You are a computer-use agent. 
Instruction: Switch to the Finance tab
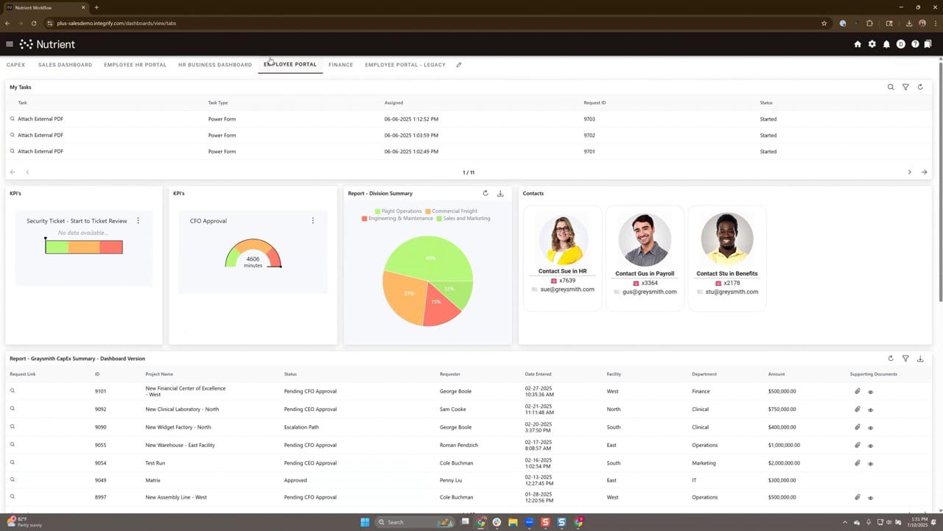click(340, 65)
